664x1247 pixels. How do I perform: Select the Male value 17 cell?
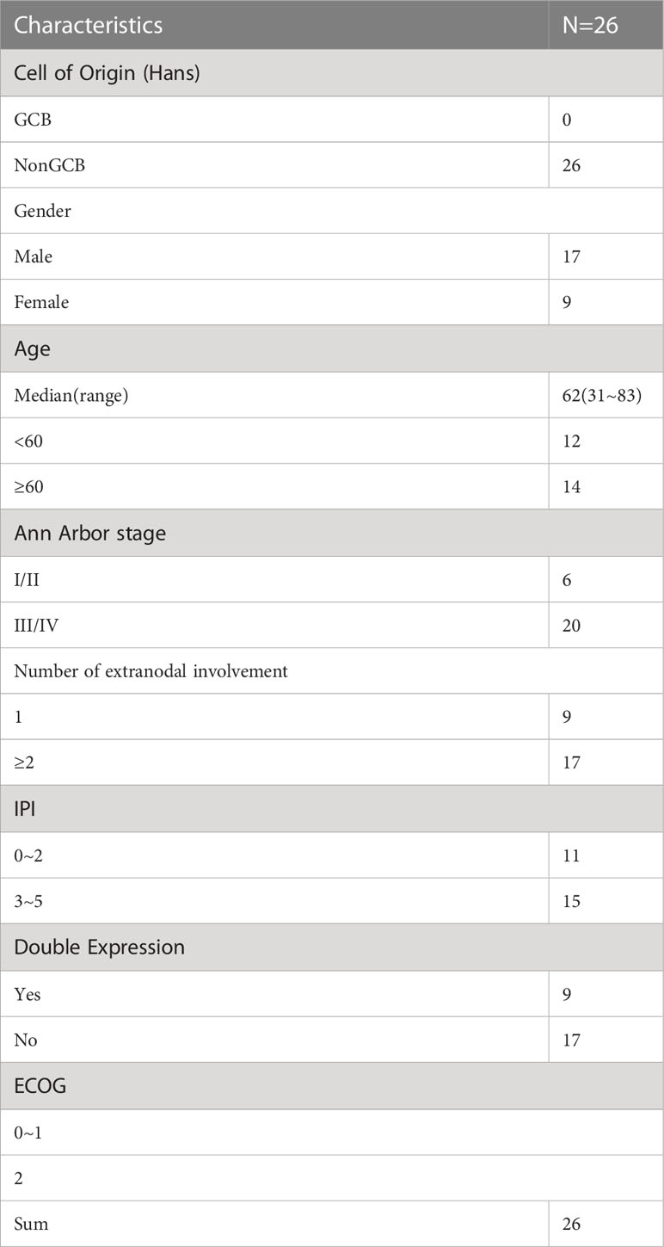[606, 256]
